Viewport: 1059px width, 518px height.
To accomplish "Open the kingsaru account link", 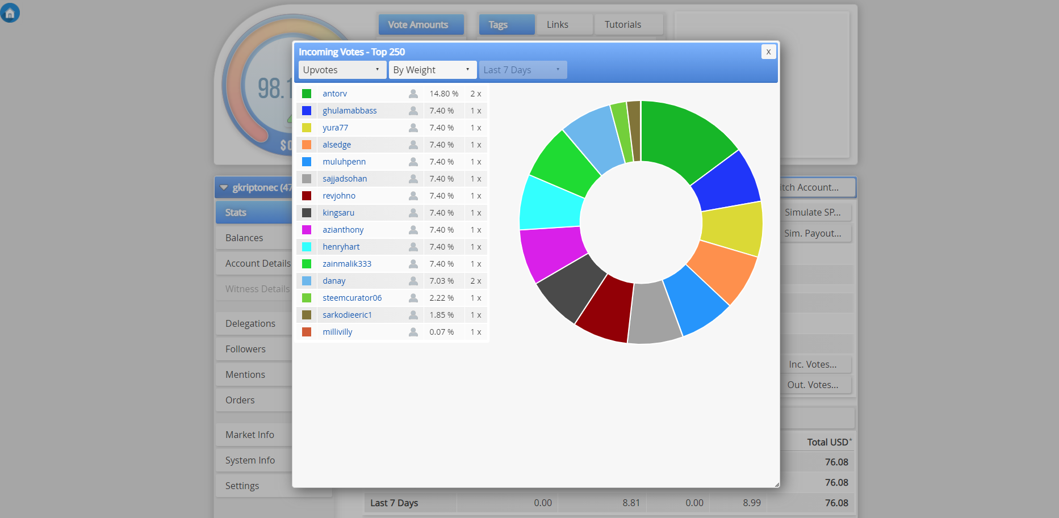I will coord(338,213).
